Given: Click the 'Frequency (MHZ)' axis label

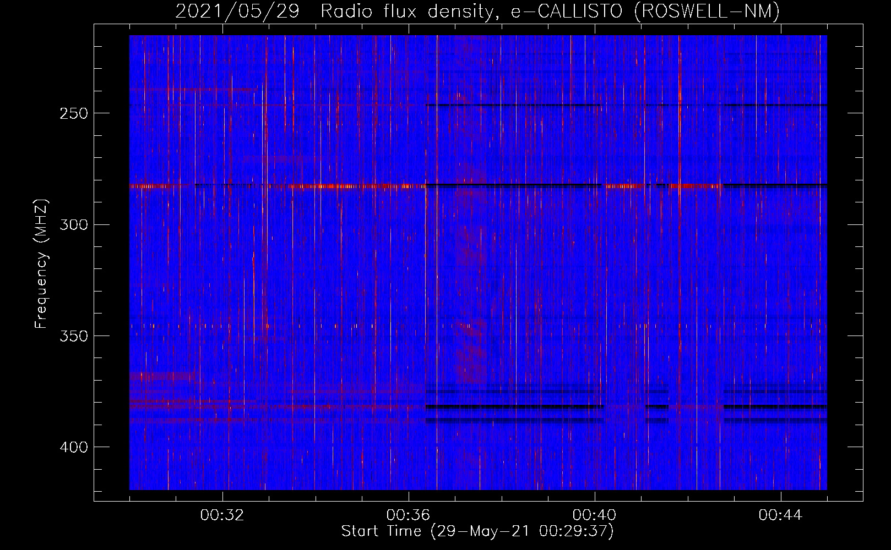Looking at the screenshot, I should pyautogui.click(x=41, y=264).
